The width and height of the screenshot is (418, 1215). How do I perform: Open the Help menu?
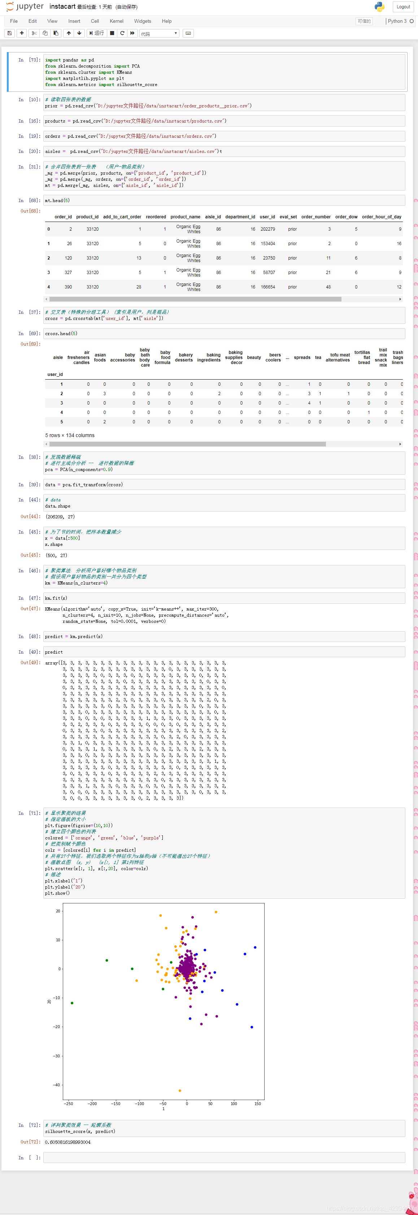click(x=167, y=21)
